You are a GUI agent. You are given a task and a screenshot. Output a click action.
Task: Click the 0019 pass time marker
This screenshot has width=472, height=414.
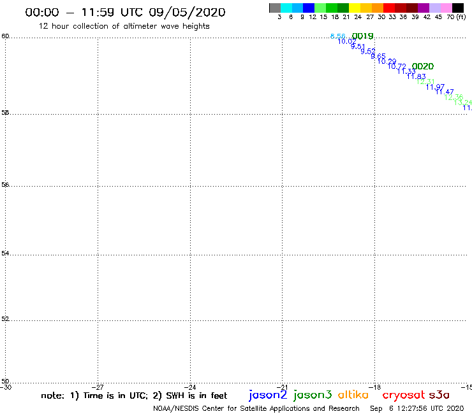pyautogui.click(x=362, y=36)
